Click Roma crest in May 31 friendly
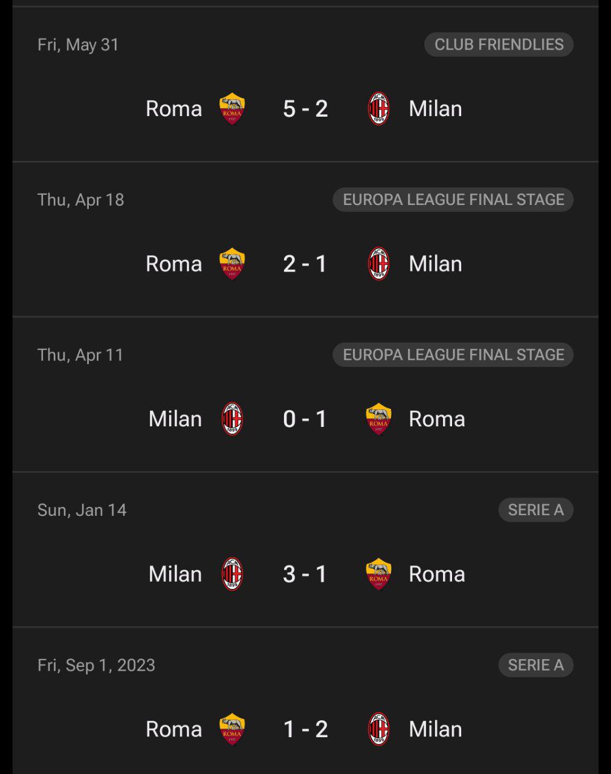Viewport: 611px width, 774px height. pyautogui.click(x=232, y=109)
